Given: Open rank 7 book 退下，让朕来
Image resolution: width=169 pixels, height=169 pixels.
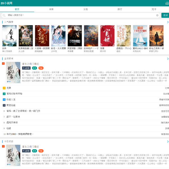Looking at the screenshot, I should point(13,117).
